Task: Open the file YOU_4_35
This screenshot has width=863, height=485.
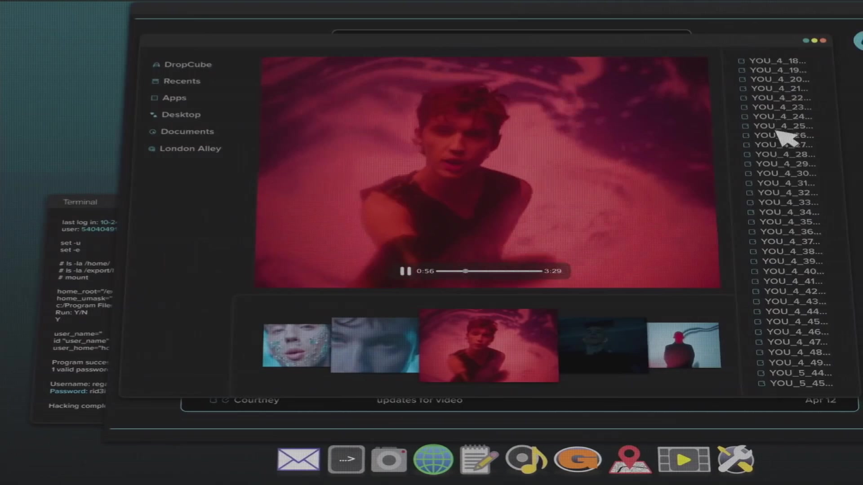Action: [790, 222]
